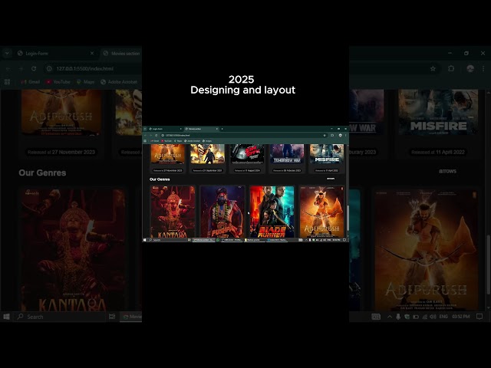
Task: Reload the page in background browser
Action: (x=34, y=68)
